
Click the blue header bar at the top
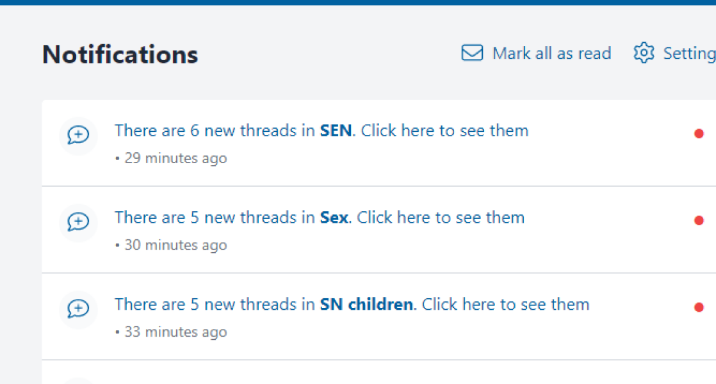tap(358, 2)
